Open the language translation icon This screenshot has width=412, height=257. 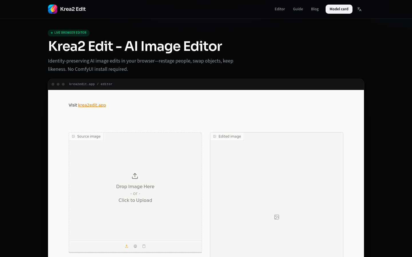[x=359, y=9]
